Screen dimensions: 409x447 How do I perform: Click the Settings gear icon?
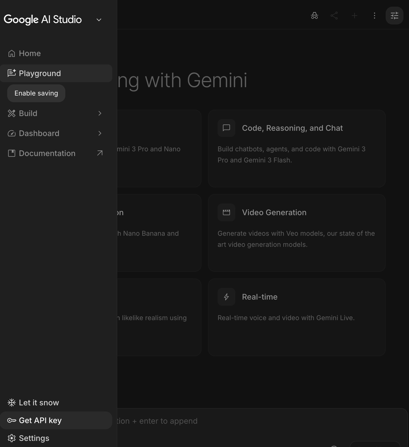click(12, 438)
